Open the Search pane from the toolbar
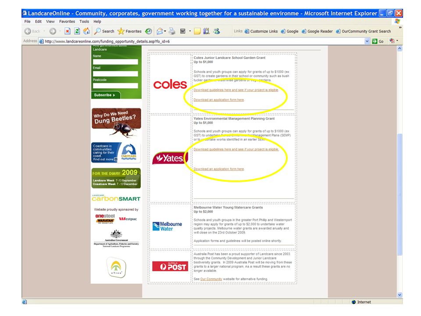 pyautogui.click(x=104, y=31)
